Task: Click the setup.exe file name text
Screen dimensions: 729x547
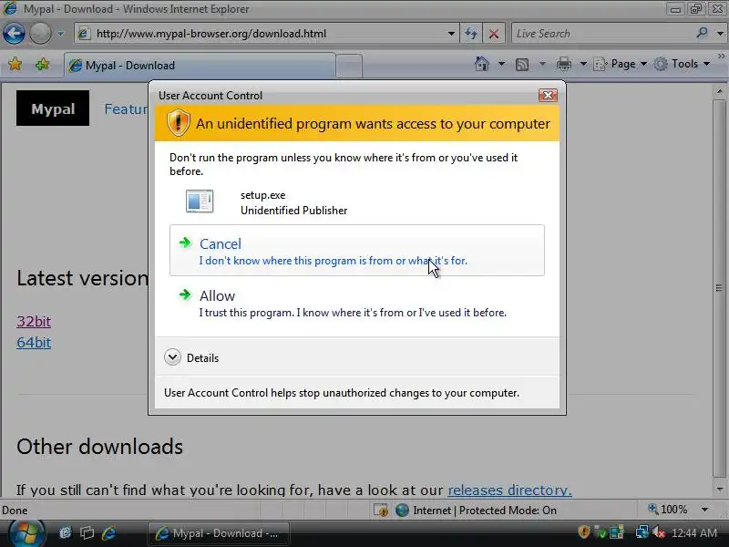Action: (x=262, y=195)
